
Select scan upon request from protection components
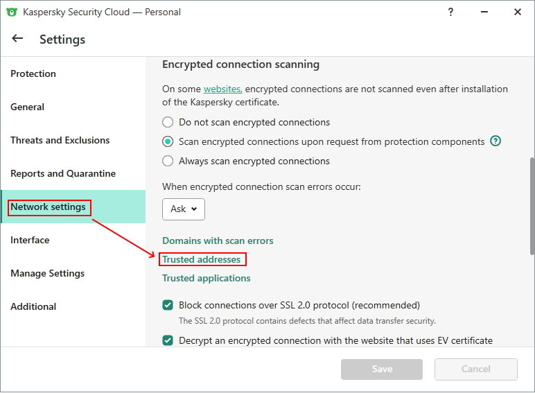168,141
